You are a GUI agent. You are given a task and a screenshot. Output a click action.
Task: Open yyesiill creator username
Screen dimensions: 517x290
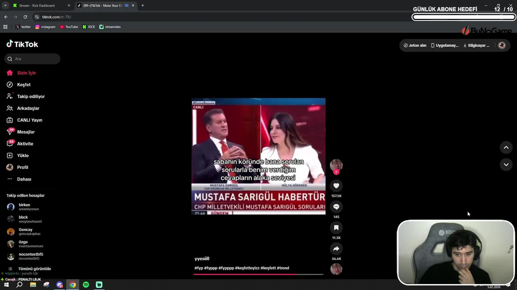click(x=202, y=259)
